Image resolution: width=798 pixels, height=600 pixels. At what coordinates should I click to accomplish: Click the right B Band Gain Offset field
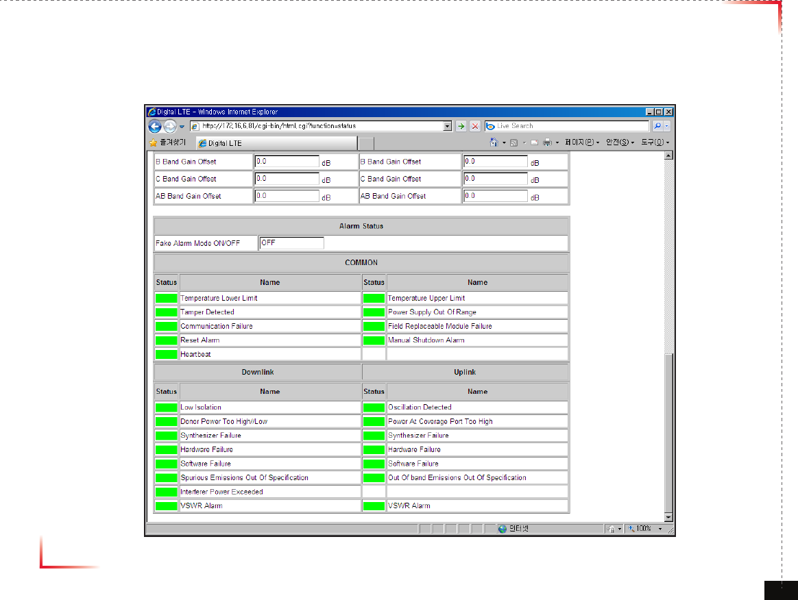pyautogui.click(x=495, y=162)
